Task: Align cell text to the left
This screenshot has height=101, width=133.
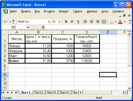Action: click(86, 21)
